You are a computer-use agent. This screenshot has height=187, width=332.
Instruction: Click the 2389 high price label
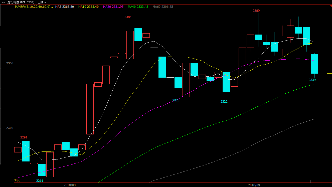coord(256,11)
